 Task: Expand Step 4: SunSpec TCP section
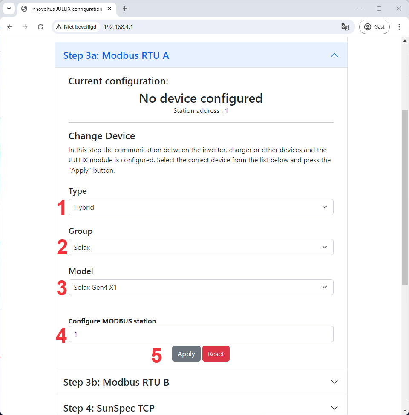(201, 408)
